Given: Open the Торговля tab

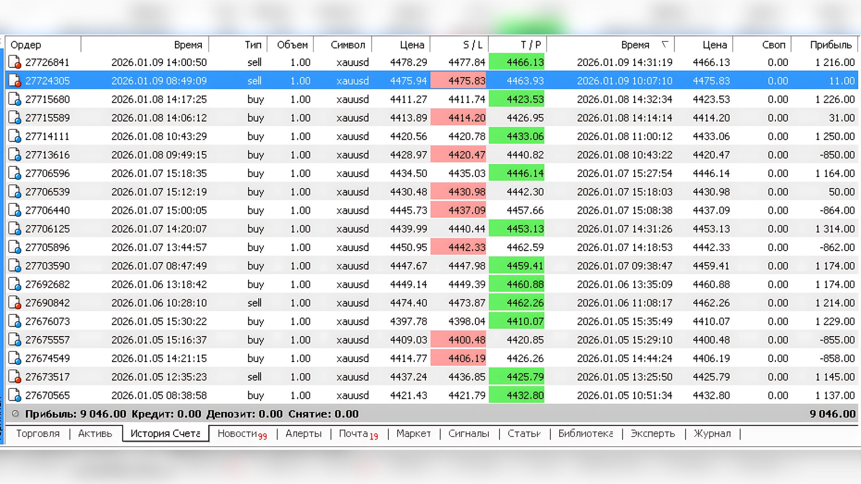Looking at the screenshot, I should 38,433.
